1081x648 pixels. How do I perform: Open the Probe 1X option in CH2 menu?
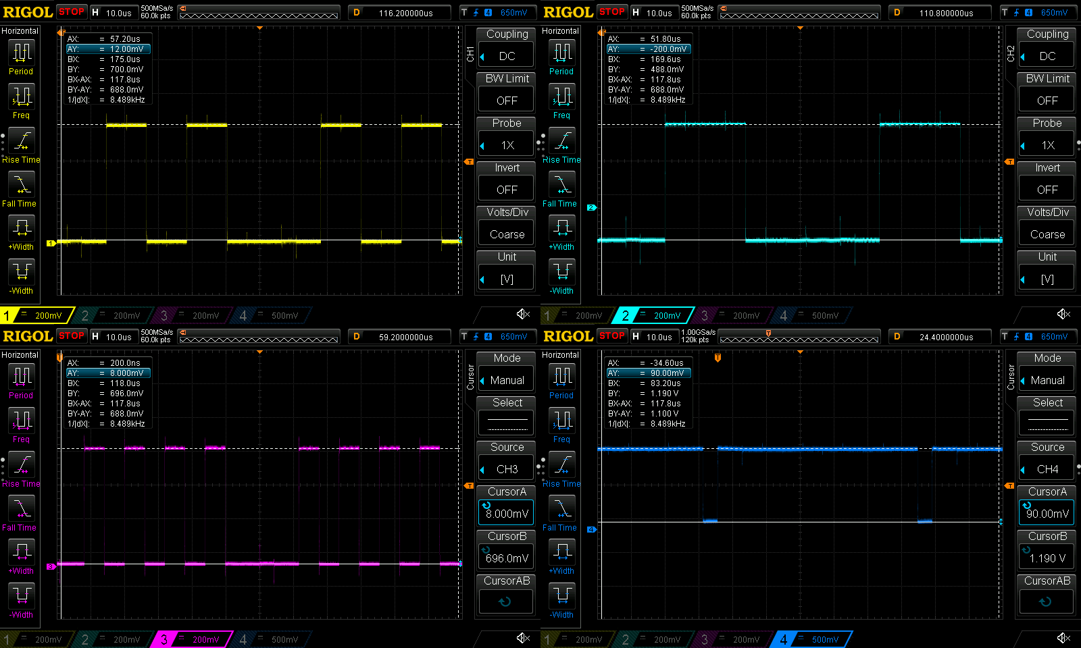(x=1047, y=144)
